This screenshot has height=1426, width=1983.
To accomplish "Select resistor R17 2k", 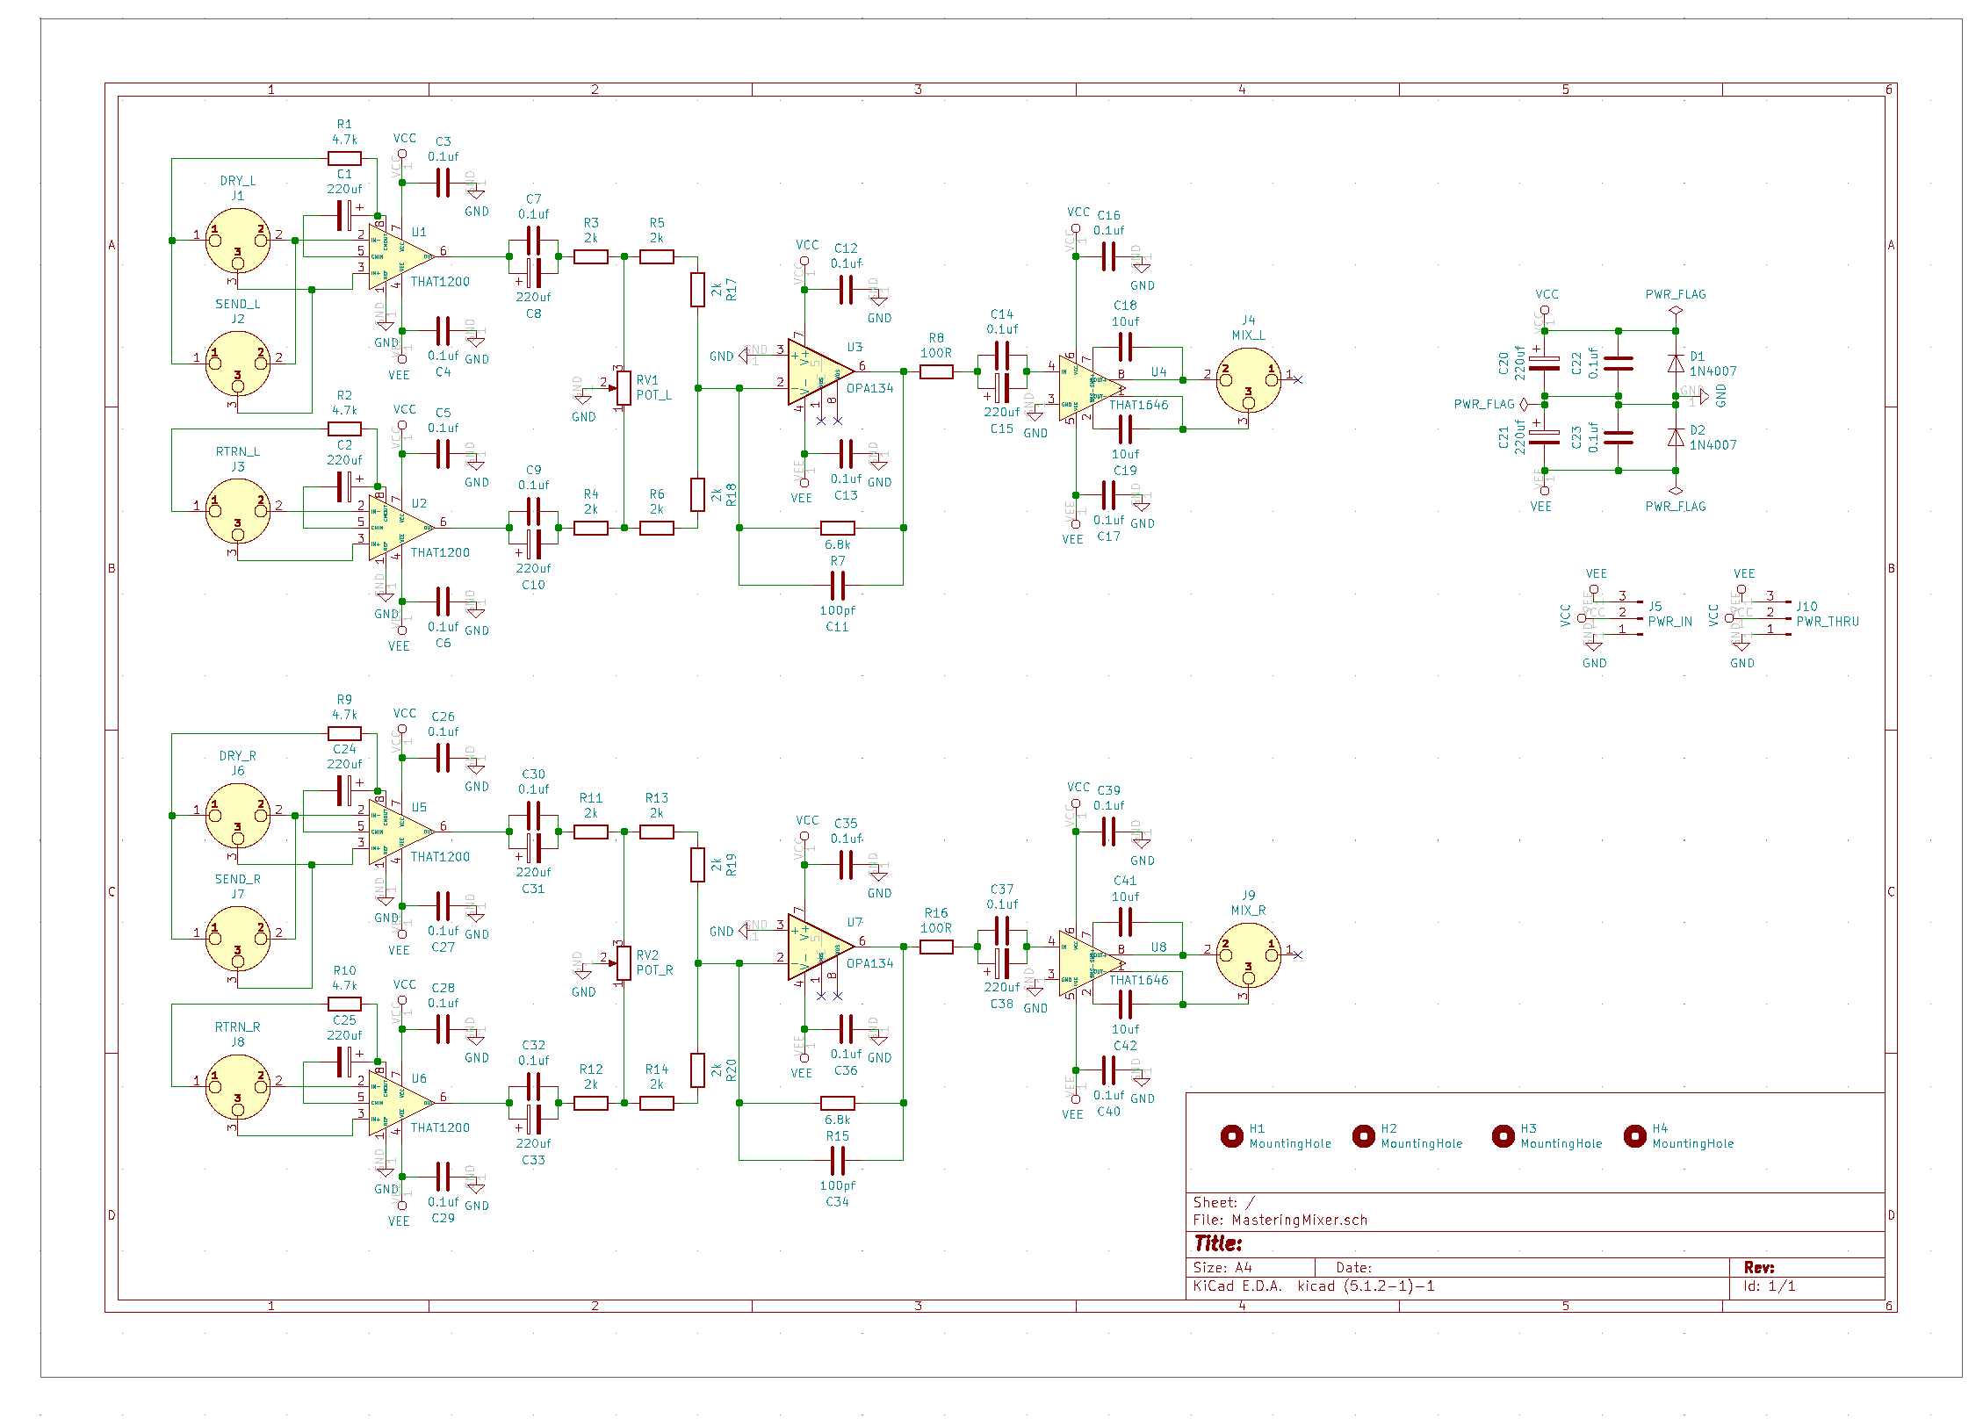I will (697, 290).
